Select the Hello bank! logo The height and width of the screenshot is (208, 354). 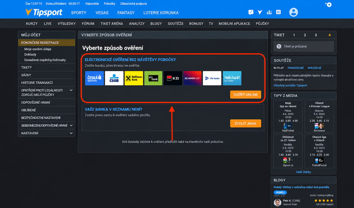pyautogui.click(x=232, y=78)
